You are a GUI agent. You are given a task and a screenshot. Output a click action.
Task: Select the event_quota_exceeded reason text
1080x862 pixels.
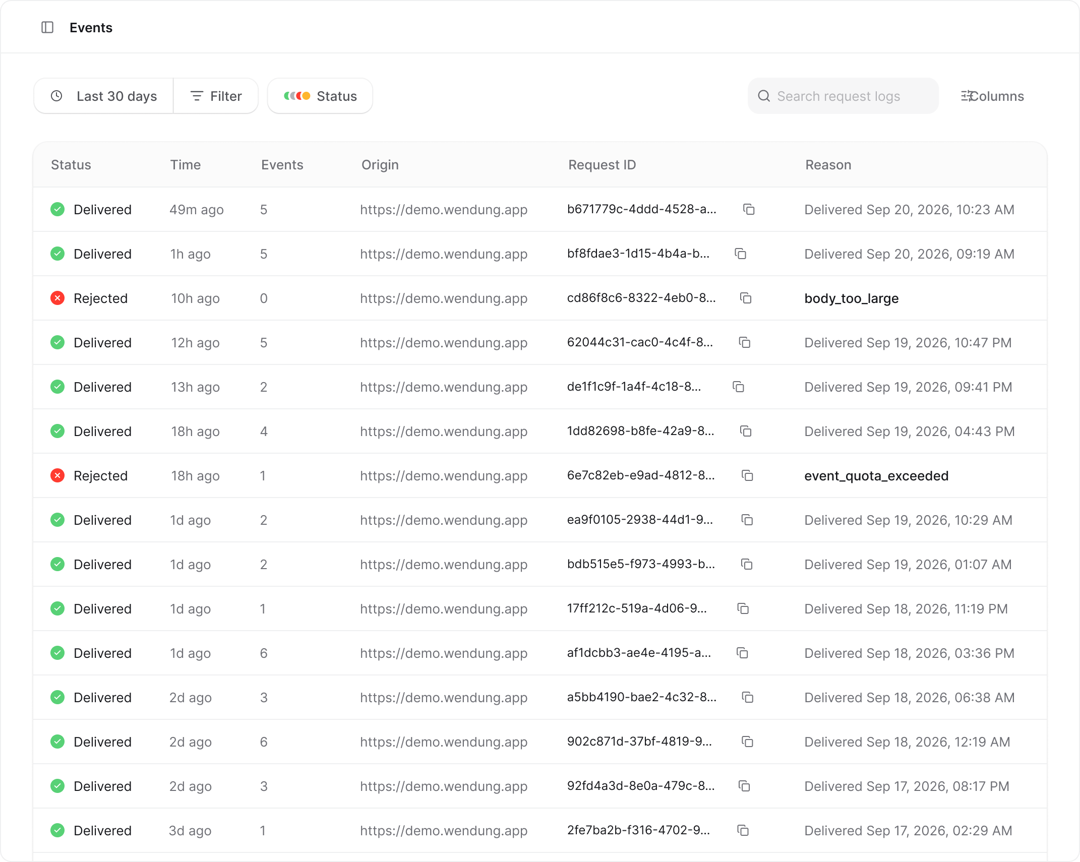coord(876,476)
